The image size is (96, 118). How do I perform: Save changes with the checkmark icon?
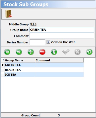[66, 52]
